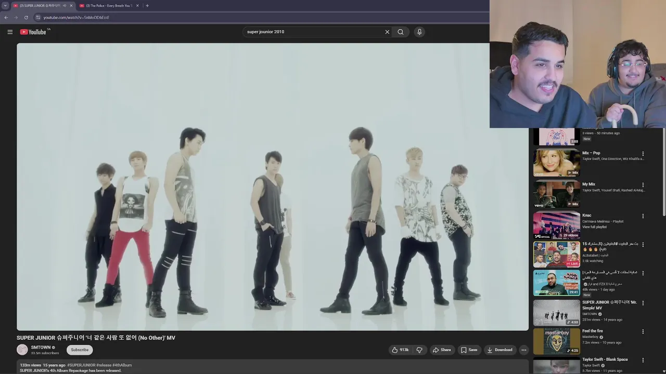Share the video
Viewport: 666px width, 374px height.
pyautogui.click(x=442, y=350)
